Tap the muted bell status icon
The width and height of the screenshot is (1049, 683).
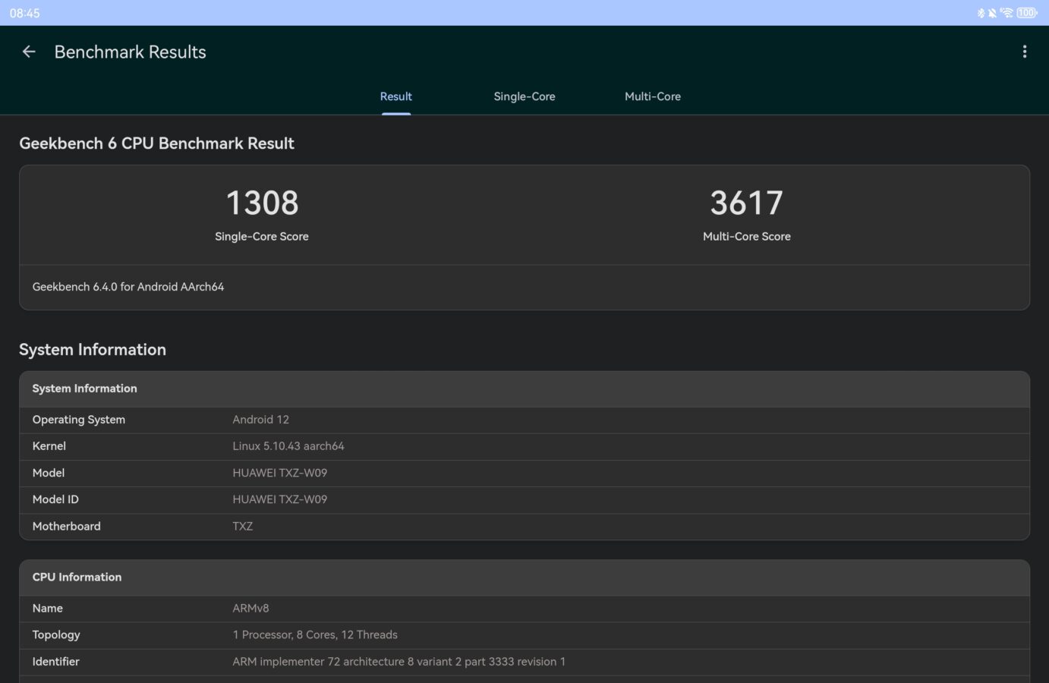pyautogui.click(x=992, y=13)
